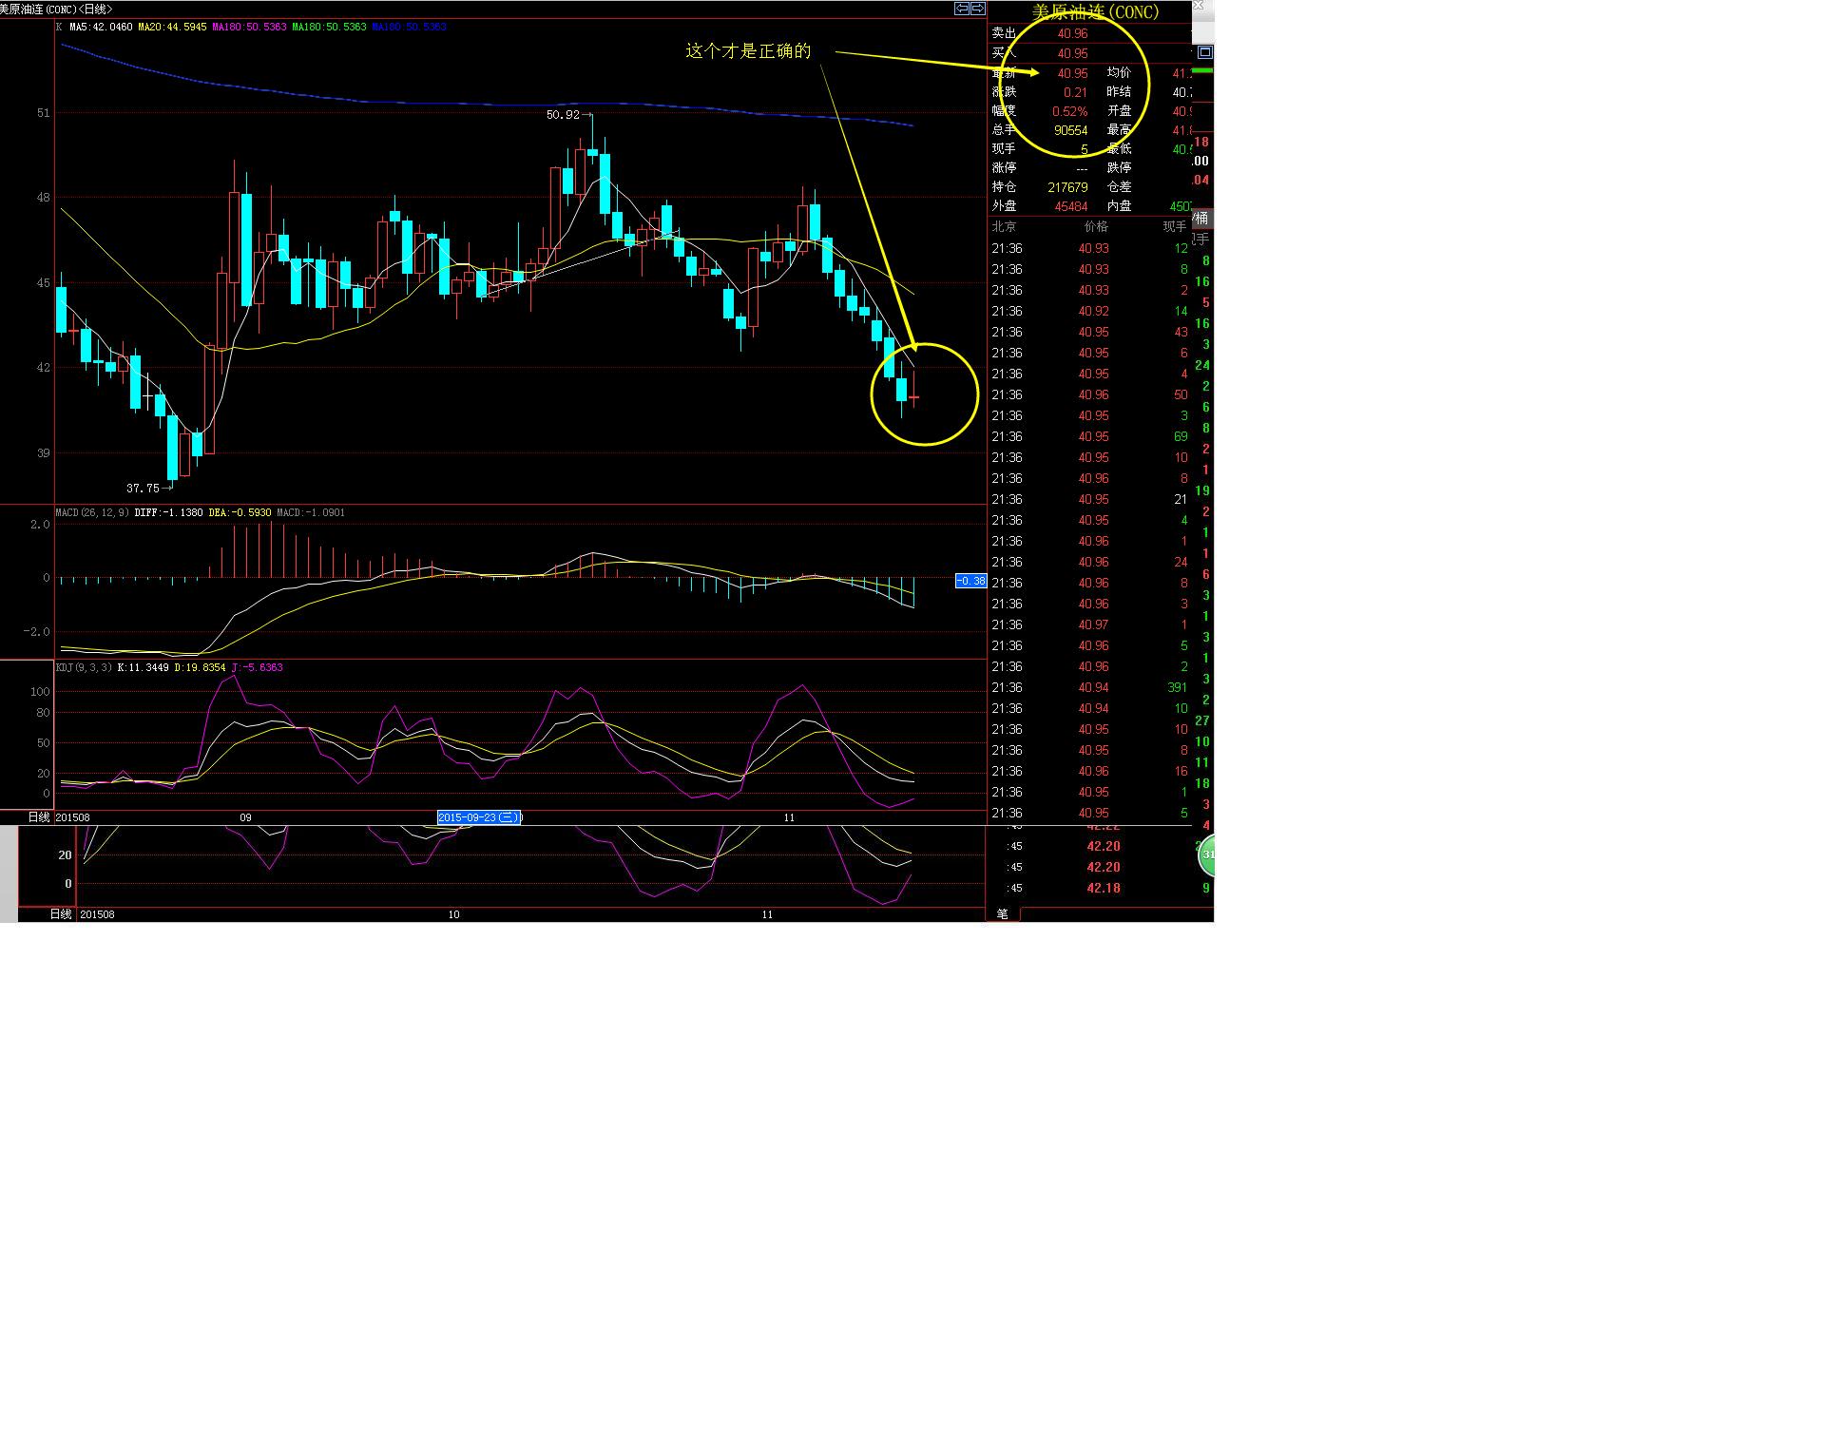
Task: Click the previous contract left-arrow icon
Action: [962, 9]
